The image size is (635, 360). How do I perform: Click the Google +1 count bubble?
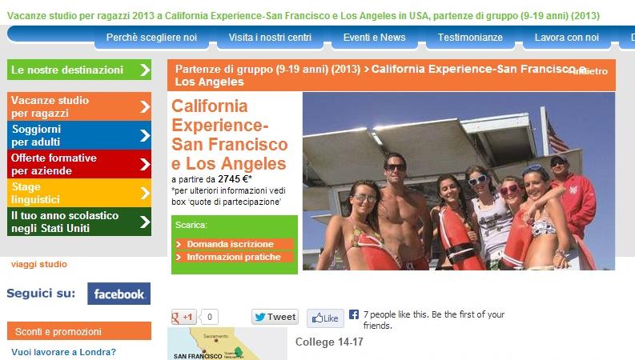[x=210, y=317]
